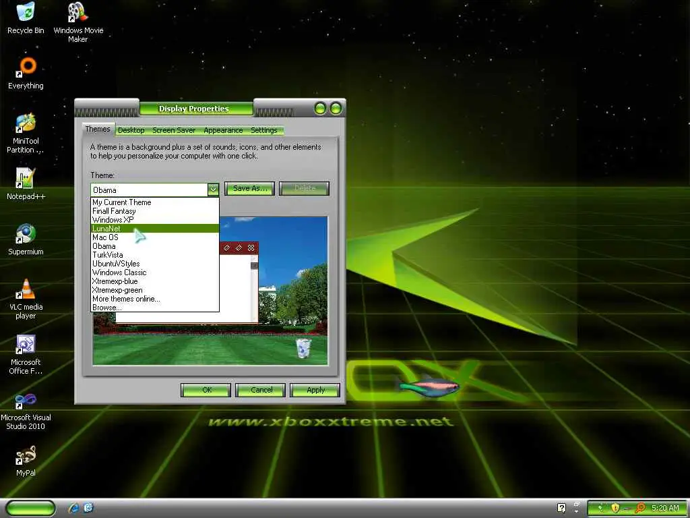Choose Obama in the theme list
690x518 pixels.
pos(155,246)
